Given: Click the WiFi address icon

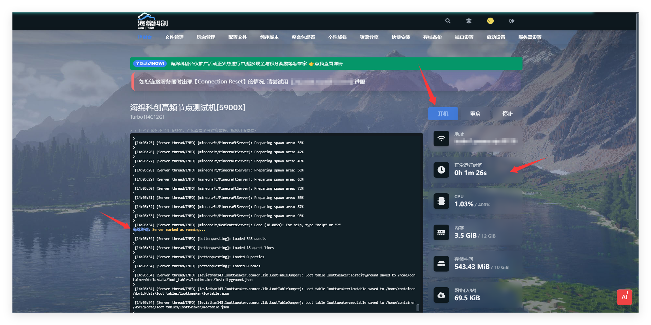Looking at the screenshot, I should tap(441, 139).
